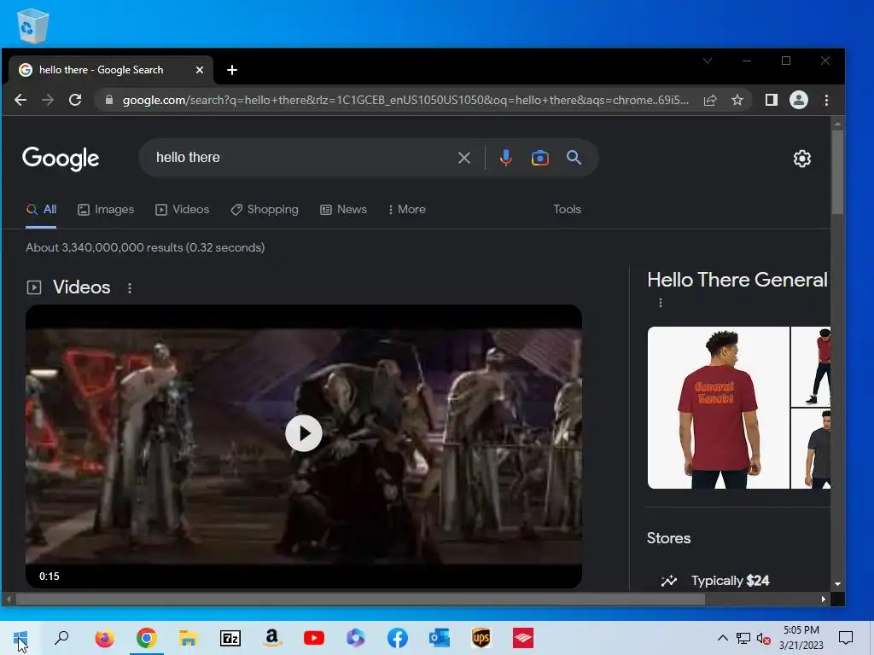874x655 pixels.
Task: Click the muted volume tray icon
Action: (764, 638)
